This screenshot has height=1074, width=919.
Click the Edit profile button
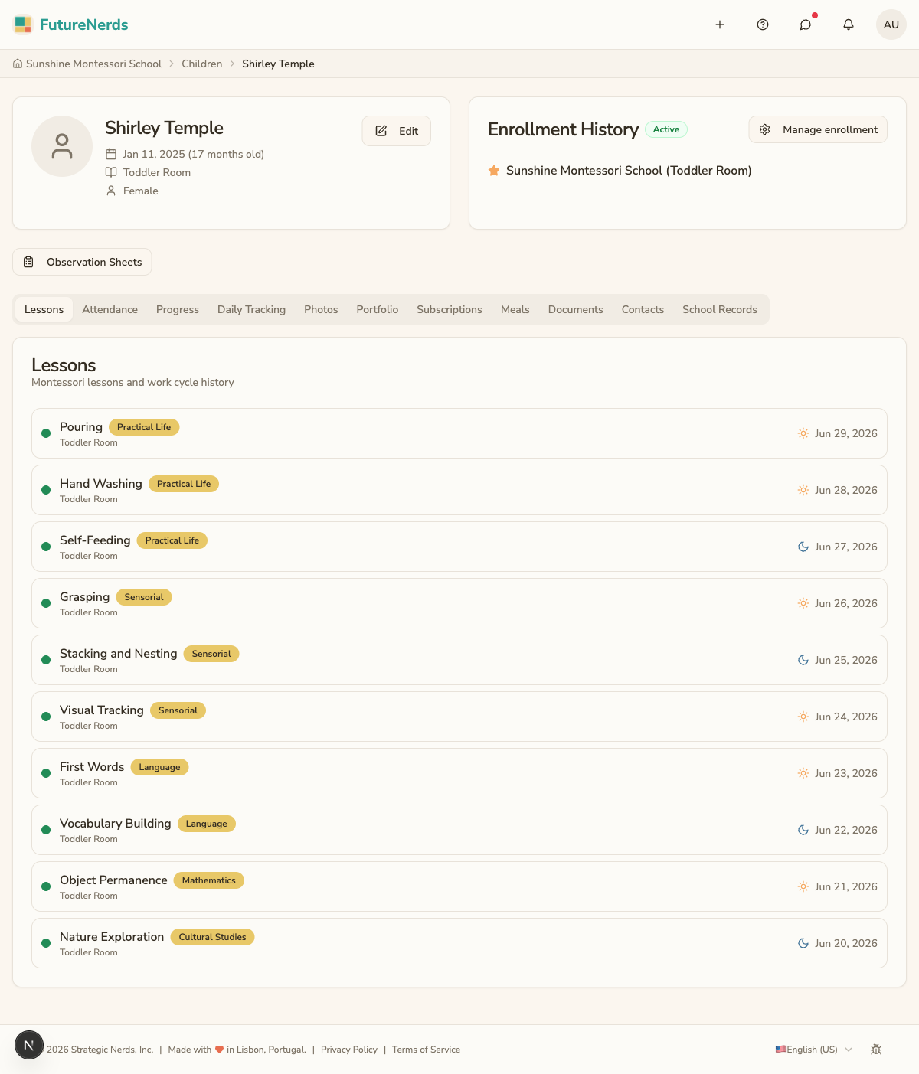tap(397, 131)
